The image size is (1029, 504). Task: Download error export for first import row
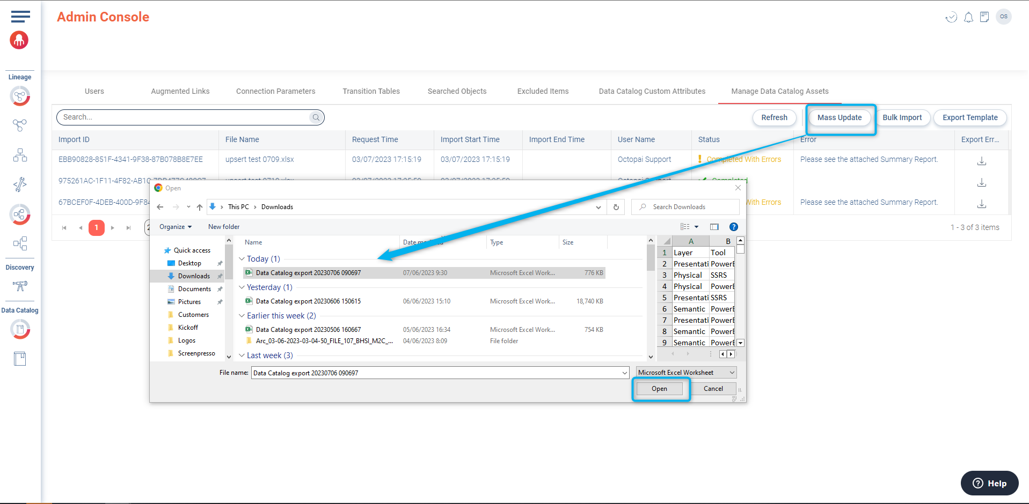981,161
